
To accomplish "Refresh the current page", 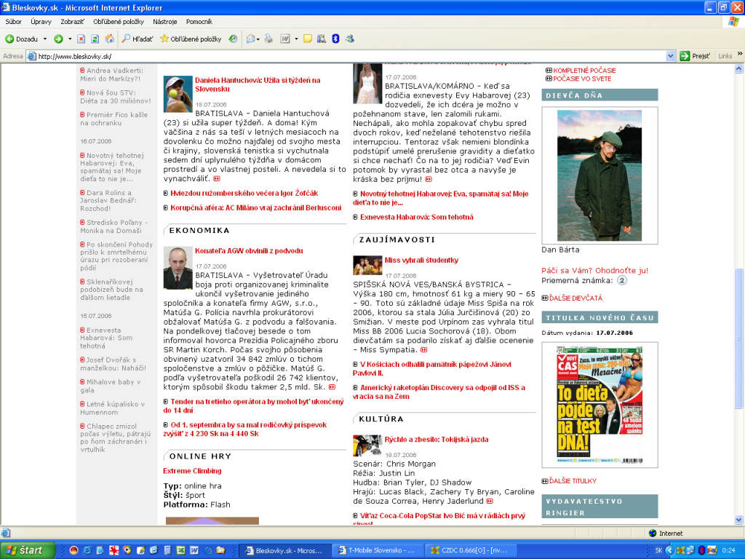I will 95,39.
